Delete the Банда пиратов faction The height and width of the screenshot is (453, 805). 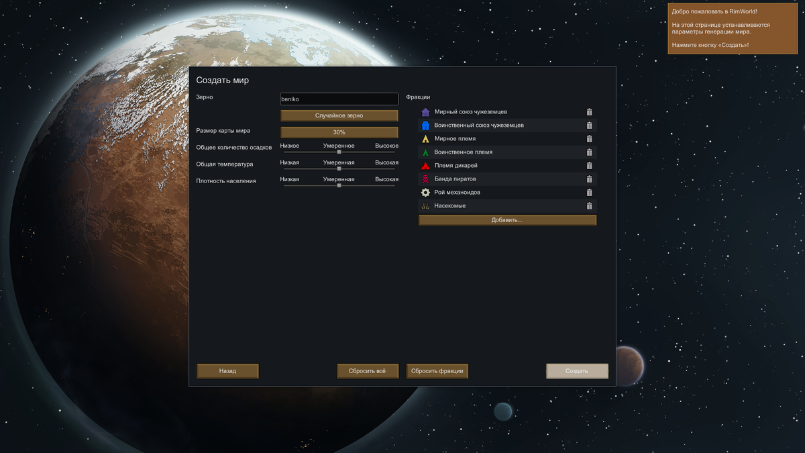(x=590, y=179)
